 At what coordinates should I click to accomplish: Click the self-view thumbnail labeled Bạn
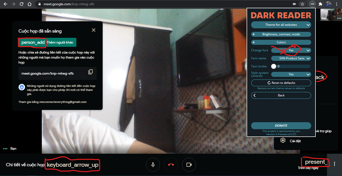point(331,15)
